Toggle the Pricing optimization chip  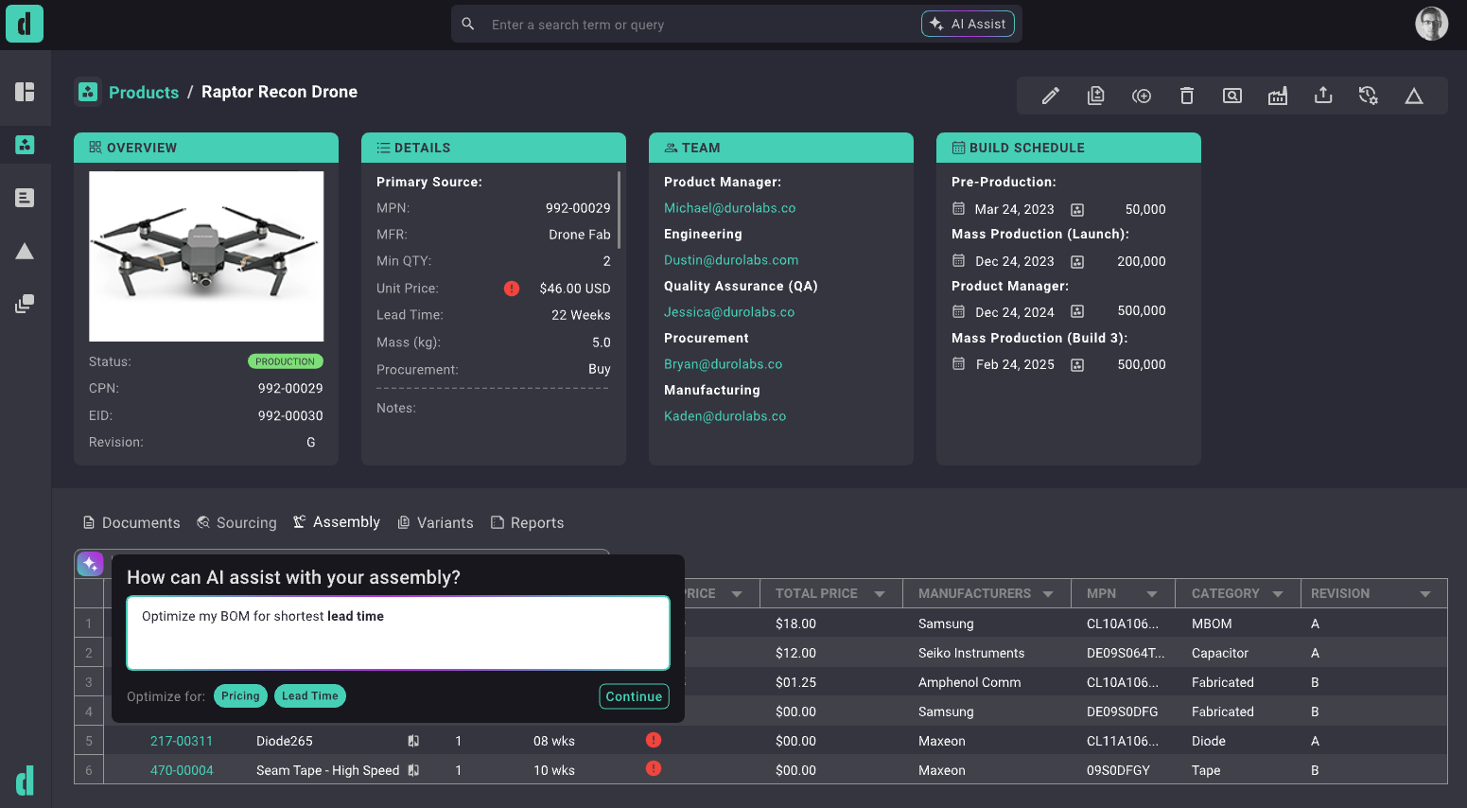coord(240,696)
